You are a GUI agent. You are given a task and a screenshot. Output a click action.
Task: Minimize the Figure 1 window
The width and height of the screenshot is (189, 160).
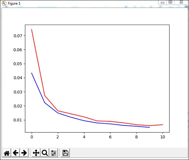[163, 3]
